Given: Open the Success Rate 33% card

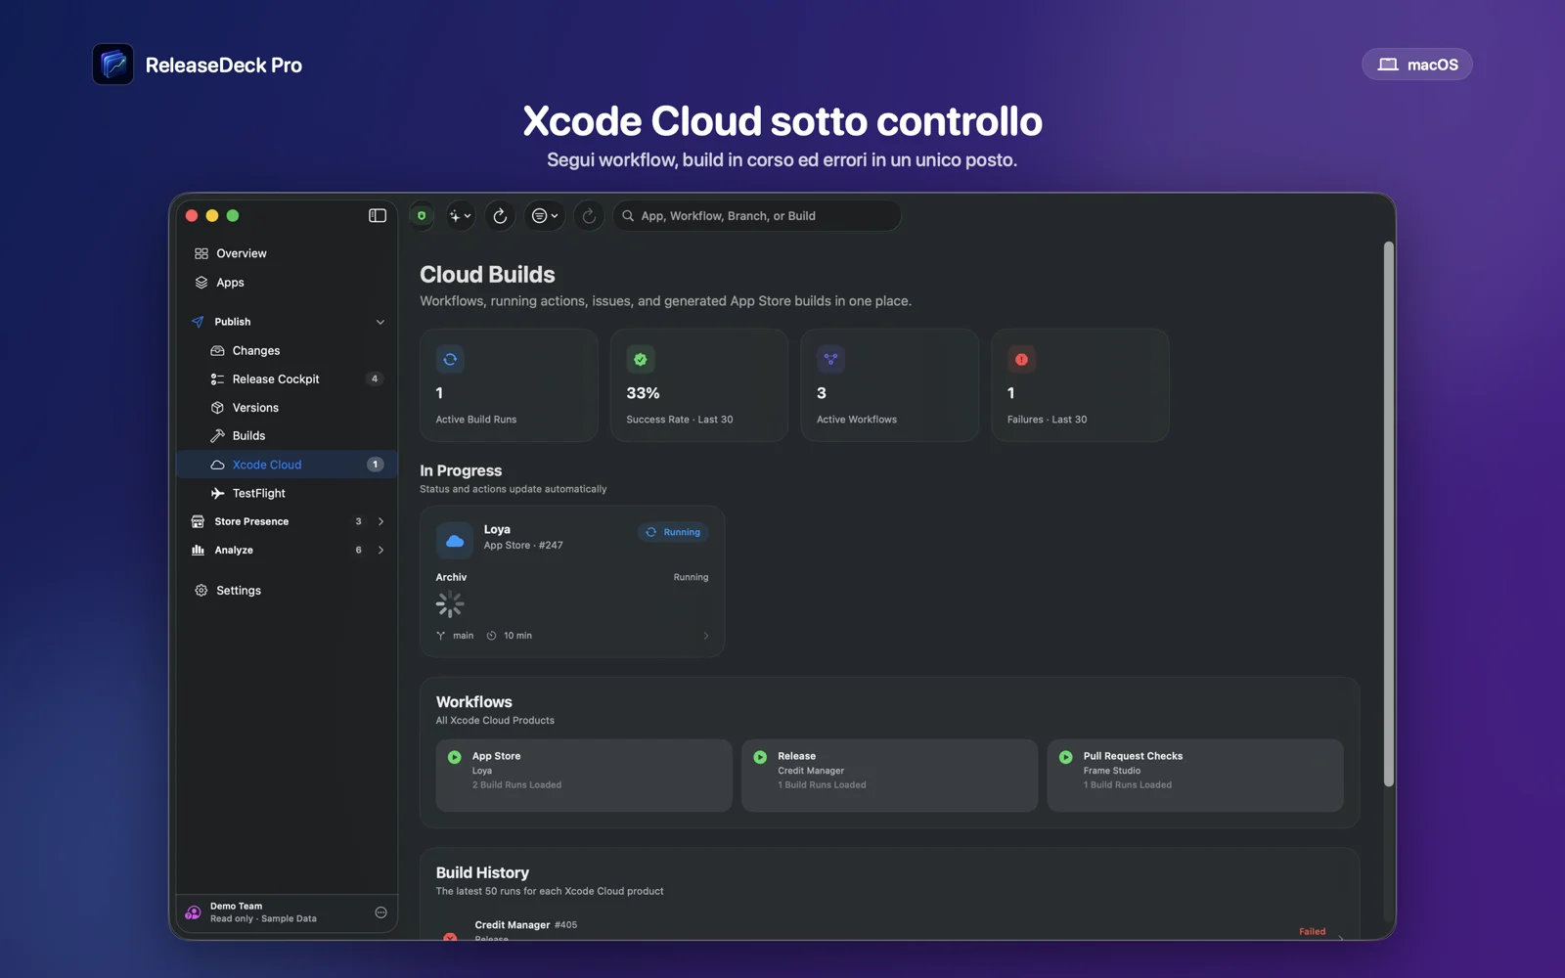Looking at the screenshot, I should pos(699,385).
